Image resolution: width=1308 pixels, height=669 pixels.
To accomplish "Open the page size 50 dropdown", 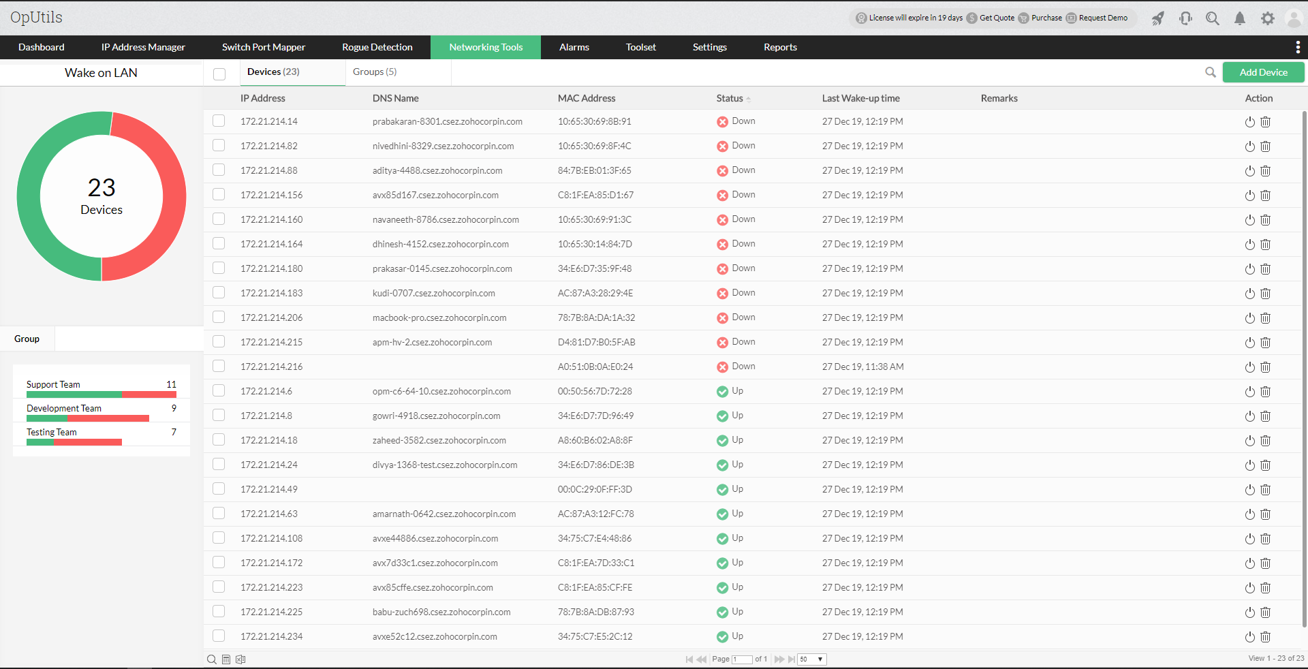I will point(811,659).
